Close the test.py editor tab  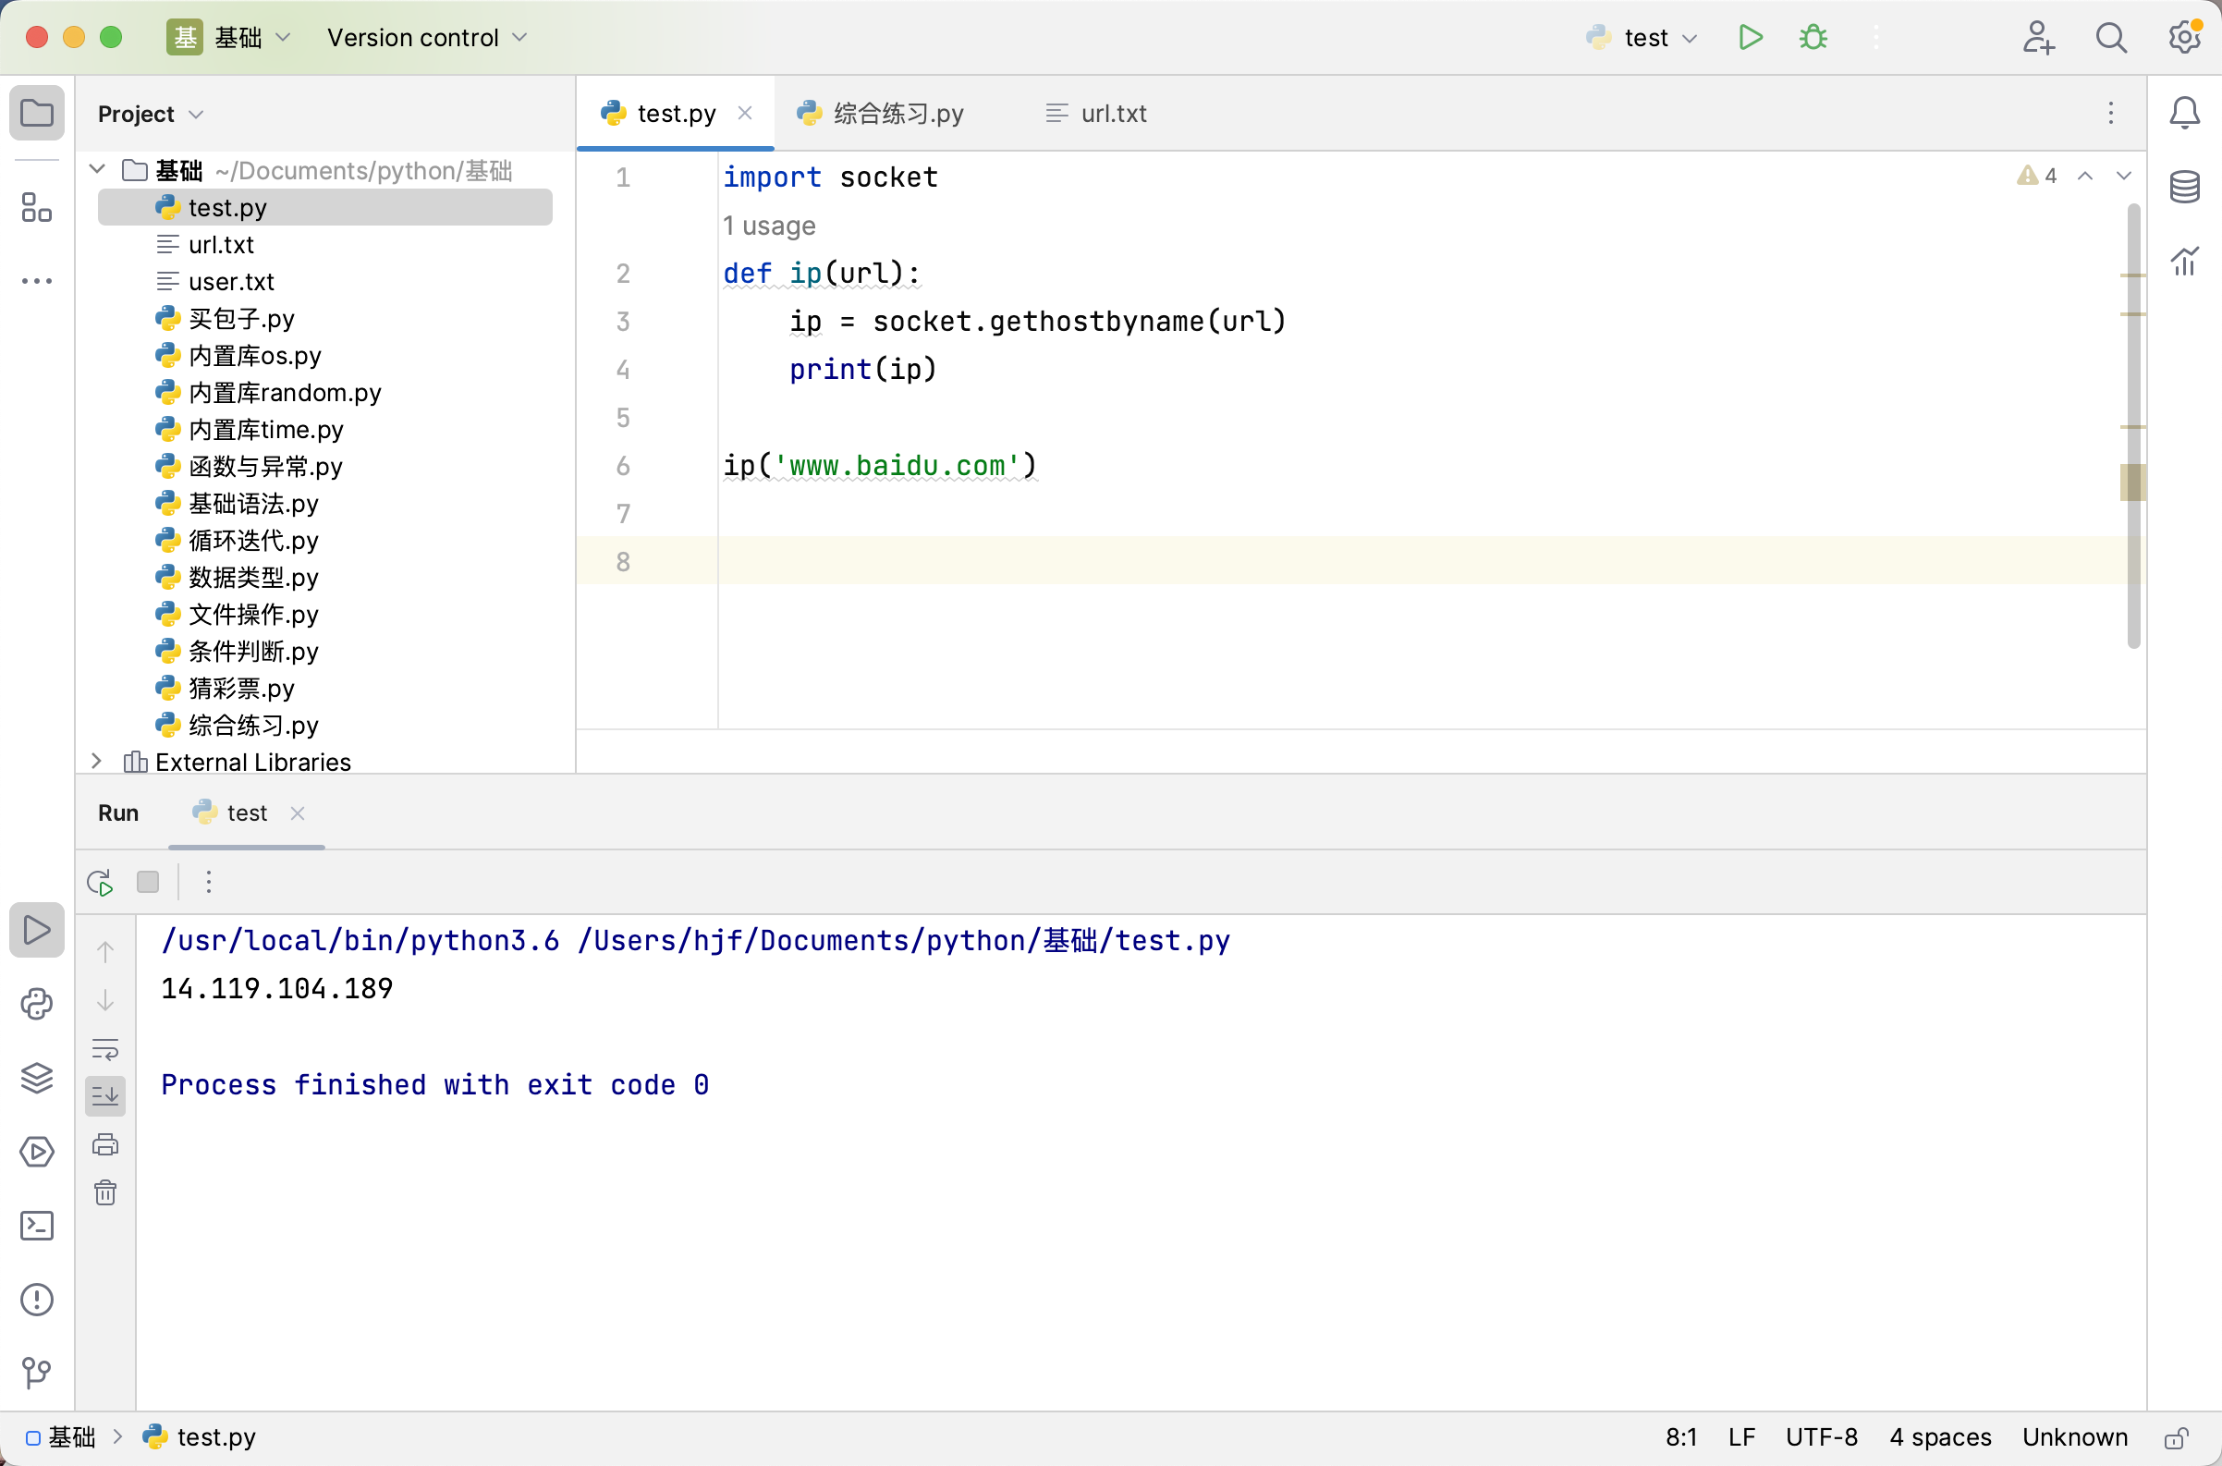tap(745, 113)
